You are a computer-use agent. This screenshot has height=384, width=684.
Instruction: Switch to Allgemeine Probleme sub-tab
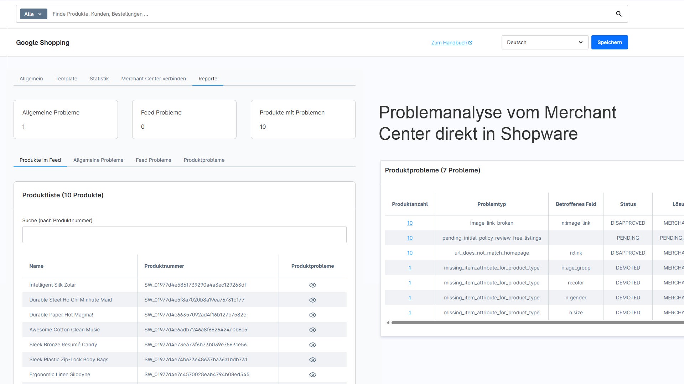coord(98,160)
